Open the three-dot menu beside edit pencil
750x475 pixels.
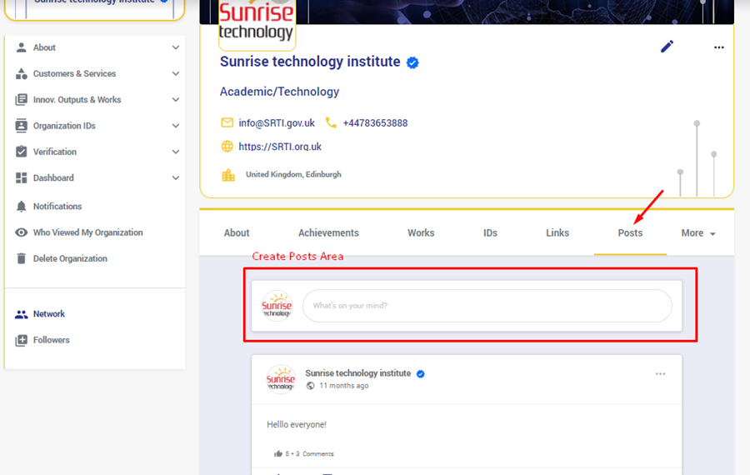[718, 47]
